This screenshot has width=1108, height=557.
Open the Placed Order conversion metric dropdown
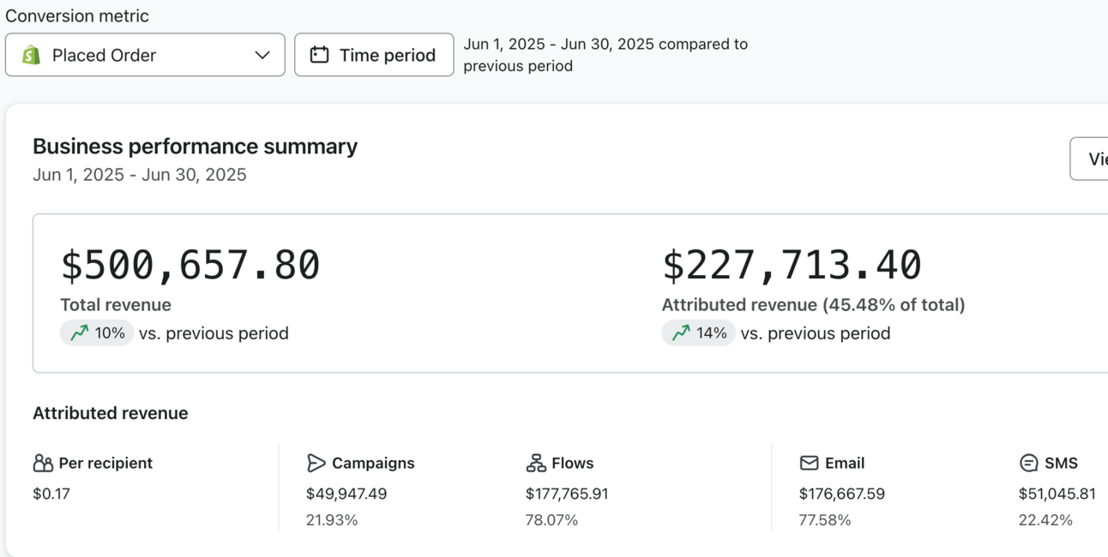tap(145, 55)
